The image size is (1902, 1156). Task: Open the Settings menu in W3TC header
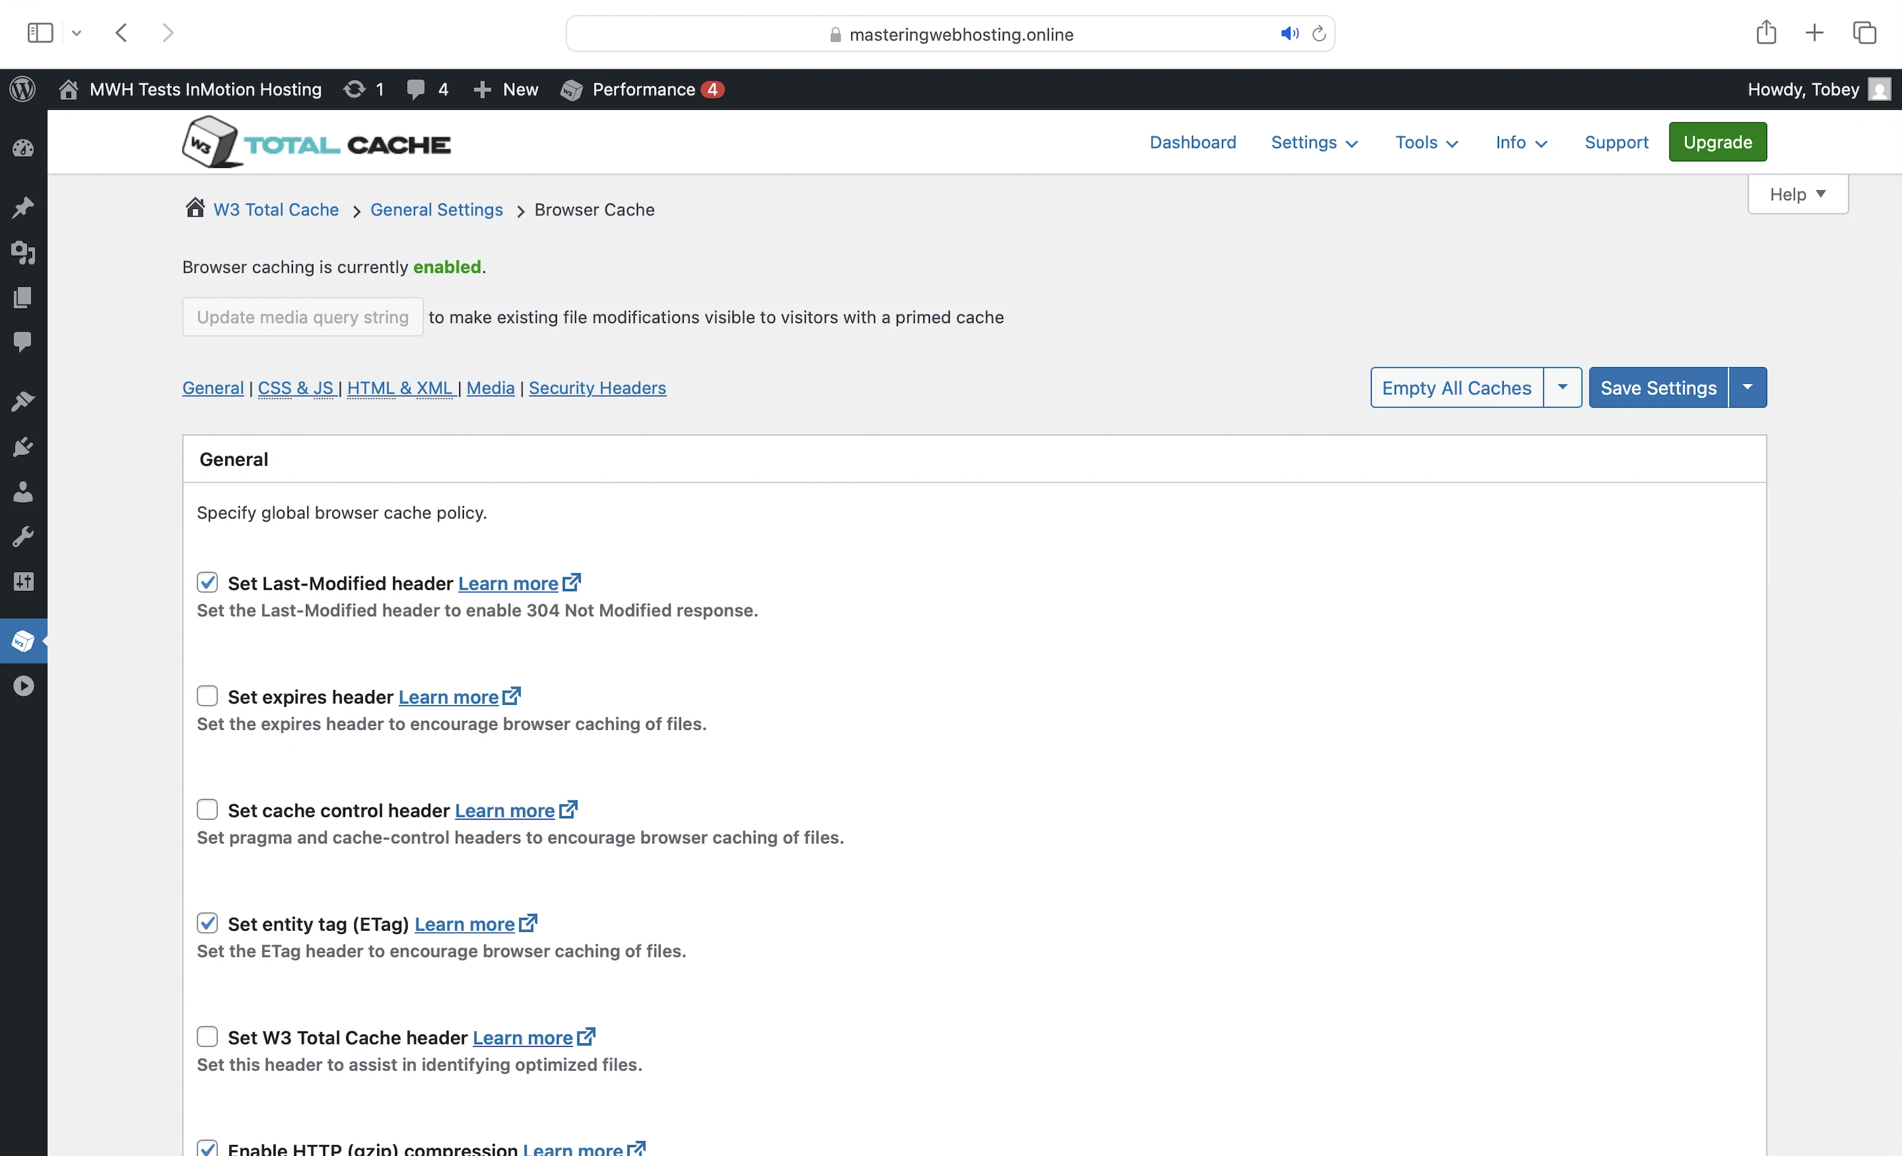click(1314, 142)
